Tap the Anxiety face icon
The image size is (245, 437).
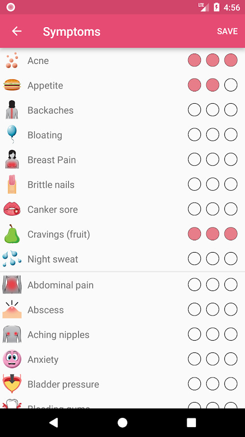tap(12, 359)
